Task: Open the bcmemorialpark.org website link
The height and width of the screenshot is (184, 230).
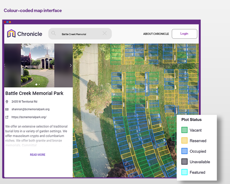Action: (x=29, y=117)
